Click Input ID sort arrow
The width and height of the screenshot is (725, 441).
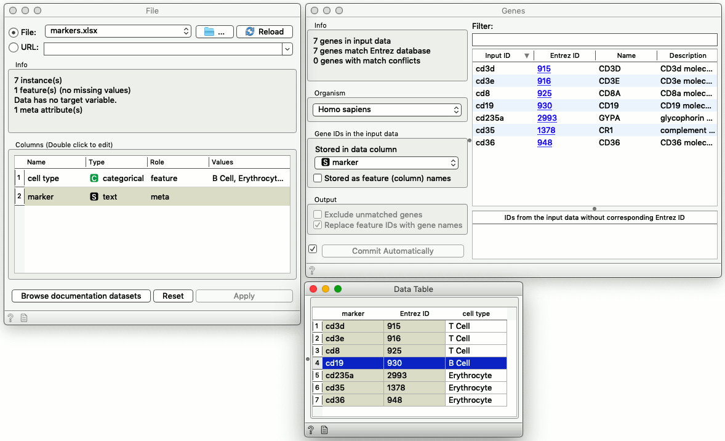pyautogui.click(x=527, y=55)
